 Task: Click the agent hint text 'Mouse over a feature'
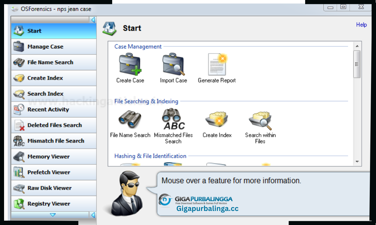[x=231, y=181]
